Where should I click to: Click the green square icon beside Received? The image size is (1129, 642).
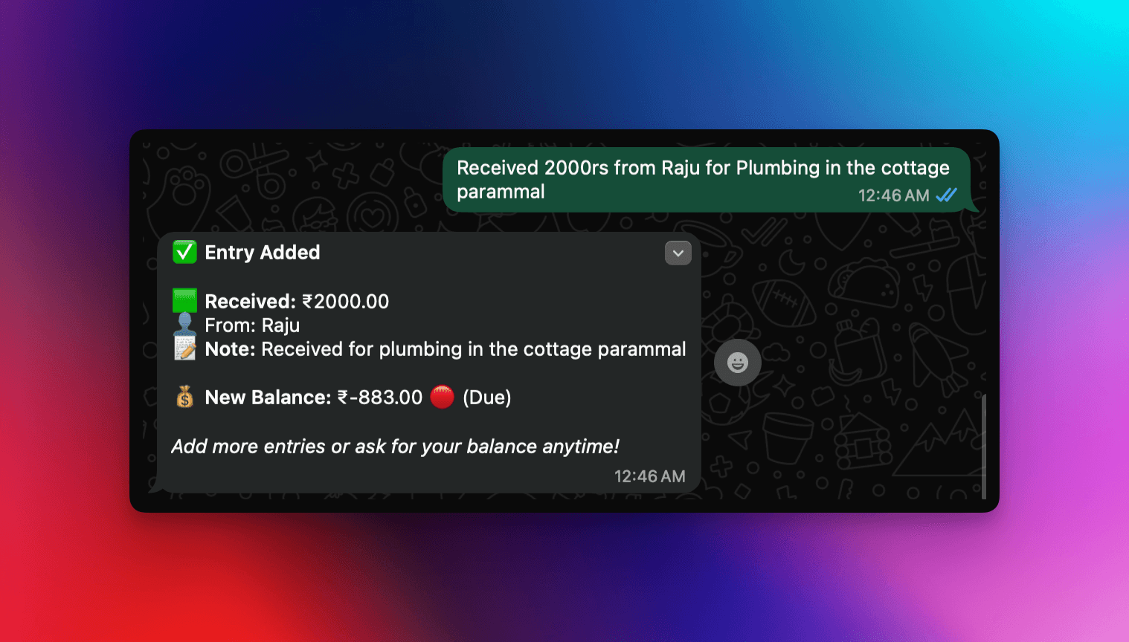click(x=184, y=301)
